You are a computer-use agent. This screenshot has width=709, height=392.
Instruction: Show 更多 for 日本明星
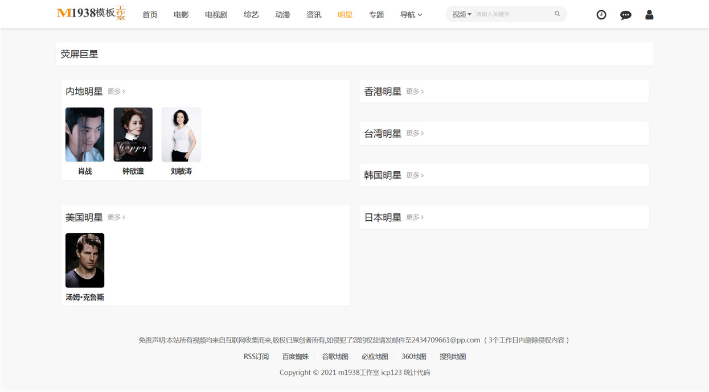(415, 217)
